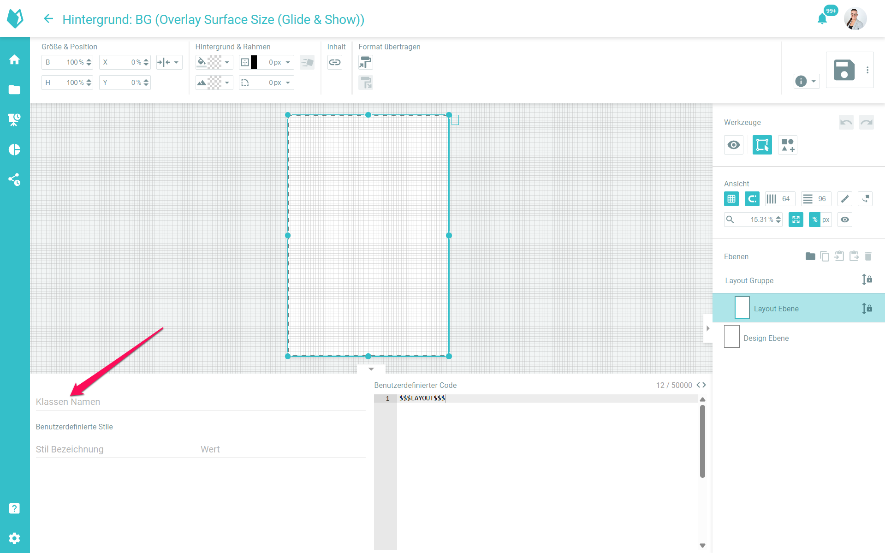Screen dimensions: 885x553
Task: Click the format painter icon
Action: pyautogui.click(x=365, y=62)
